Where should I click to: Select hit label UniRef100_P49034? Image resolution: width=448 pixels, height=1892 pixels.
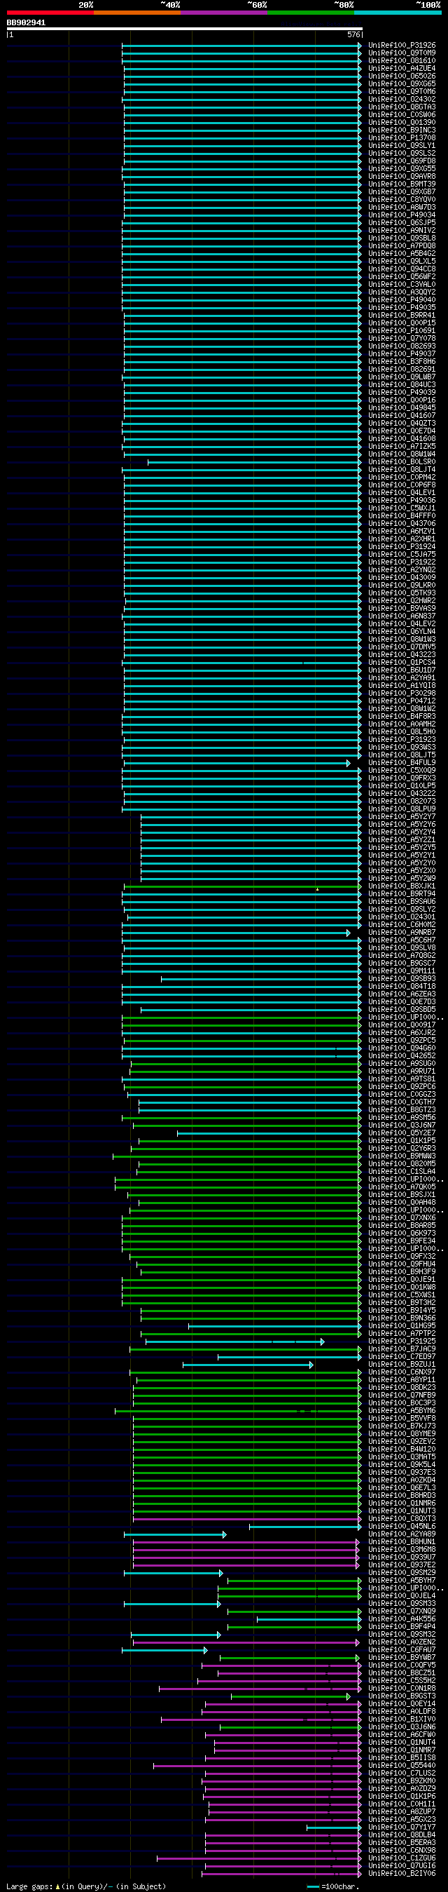click(402, 215)
